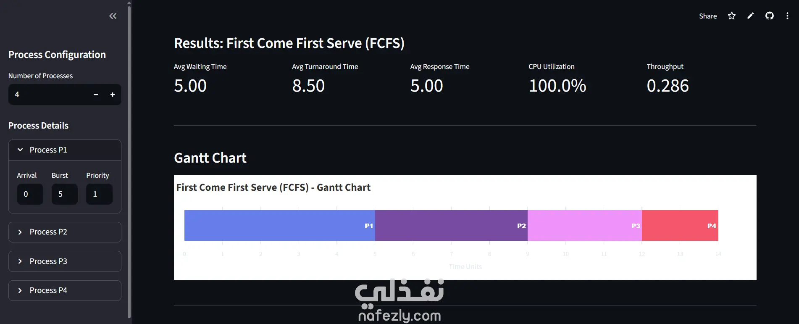Screen dimensions: 799x324
Task: Select the red P4 Gantt segment
Action: click(x=680, y=225)
